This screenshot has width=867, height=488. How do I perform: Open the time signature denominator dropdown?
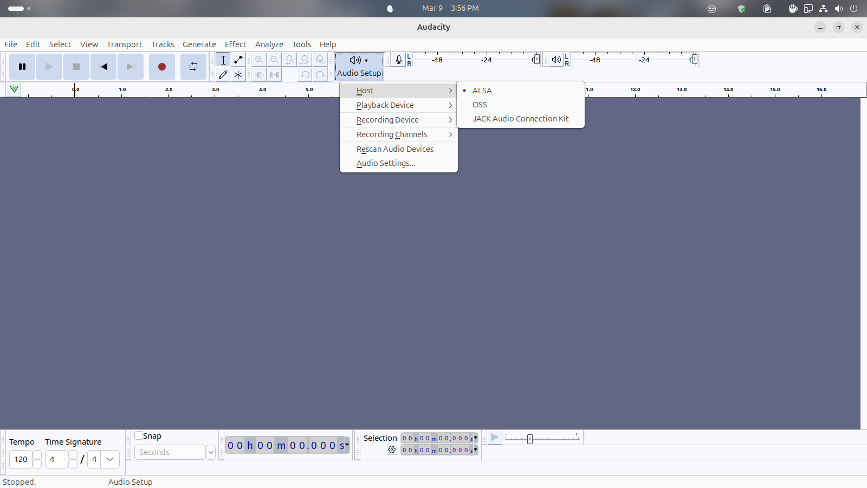coord(110,459)
